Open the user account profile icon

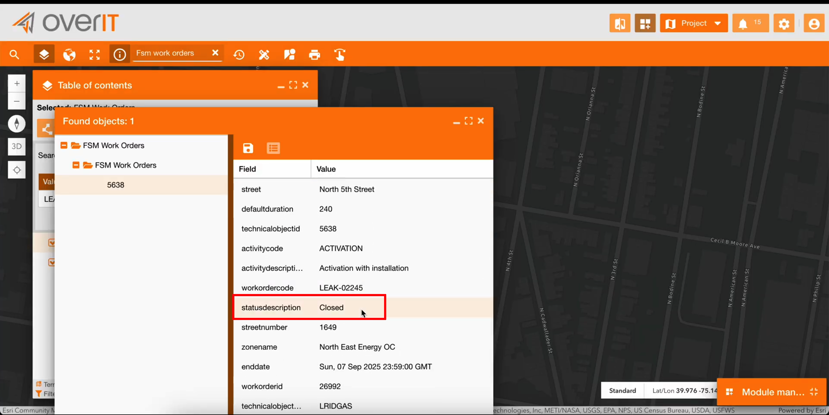pyautogui.click(x=814, y=23)
